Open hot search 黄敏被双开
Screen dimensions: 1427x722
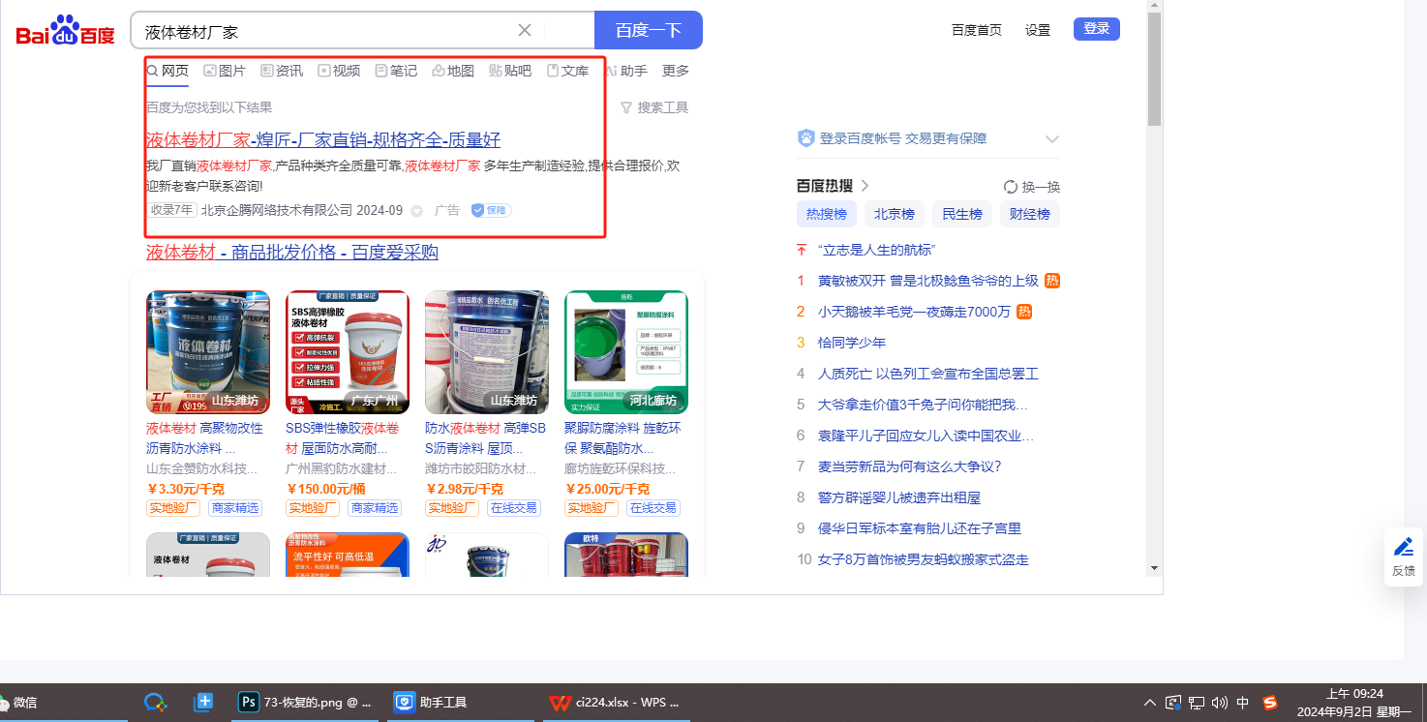pyautogui.click(x=927, y=281)
